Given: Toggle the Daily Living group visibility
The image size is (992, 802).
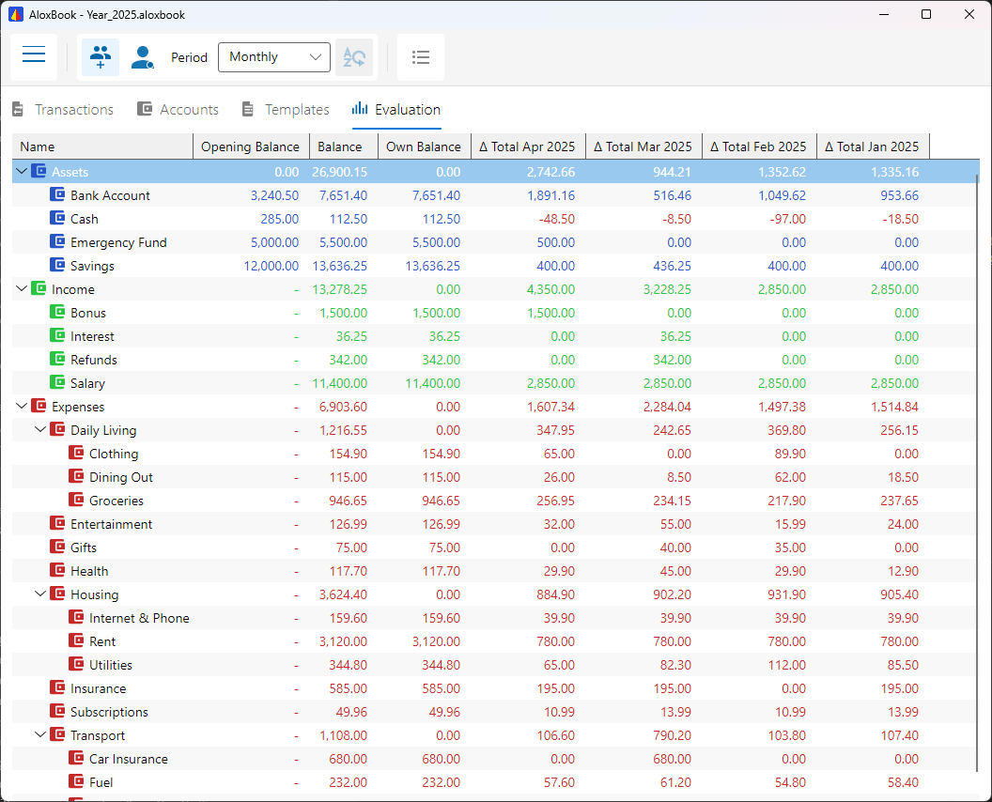Looking at the screenshot, I should tap(40, 429).
